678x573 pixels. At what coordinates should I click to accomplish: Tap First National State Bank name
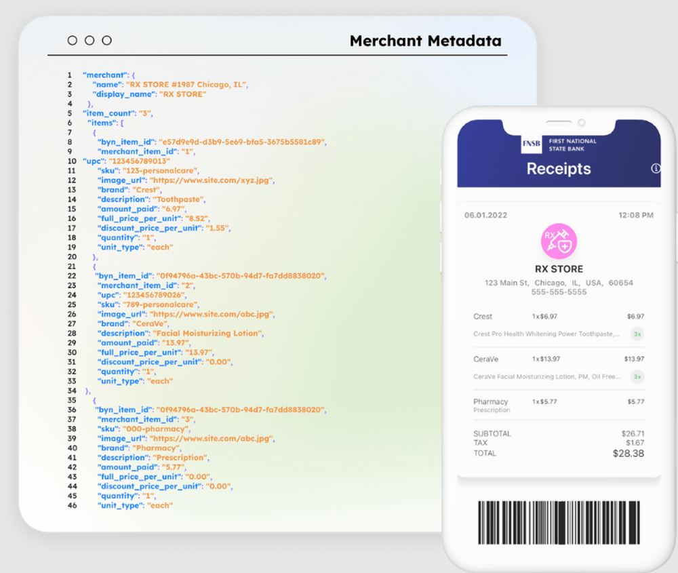point(572,145)
